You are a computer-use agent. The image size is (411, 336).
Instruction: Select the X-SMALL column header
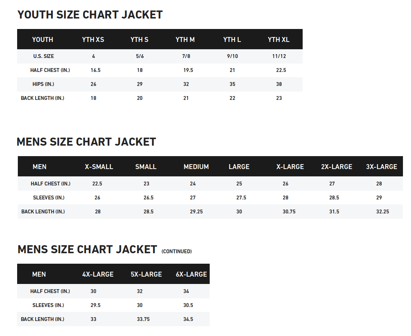(99, 167)
